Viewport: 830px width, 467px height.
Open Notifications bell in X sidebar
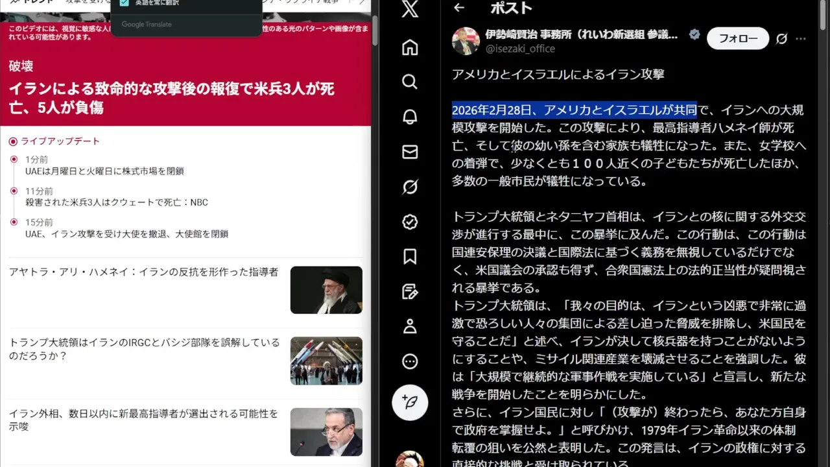410,117
